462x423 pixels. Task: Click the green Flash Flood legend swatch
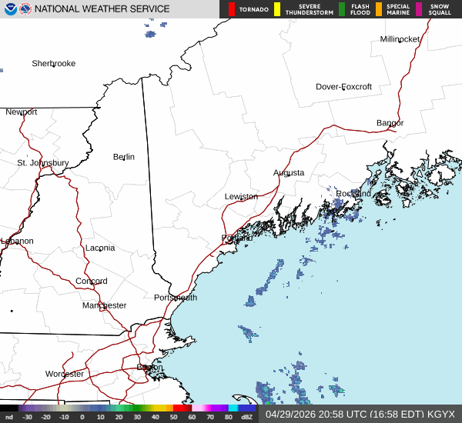point(342,9)
